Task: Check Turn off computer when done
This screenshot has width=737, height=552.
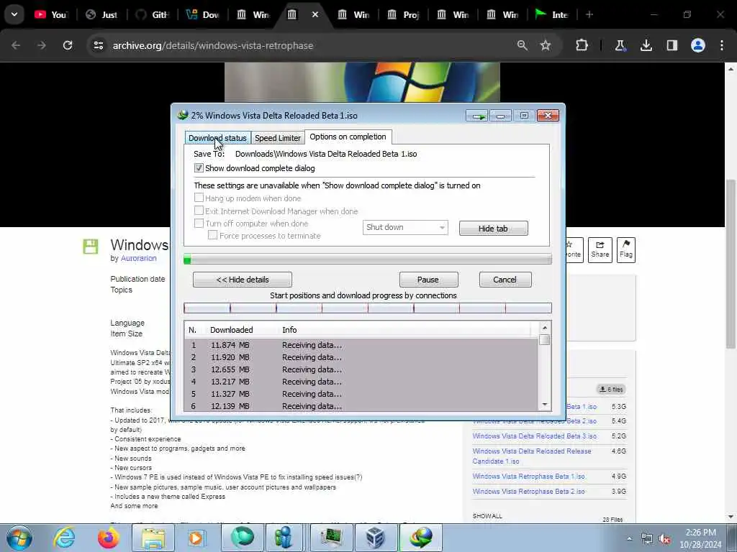Action: click(x=199, y=224)
